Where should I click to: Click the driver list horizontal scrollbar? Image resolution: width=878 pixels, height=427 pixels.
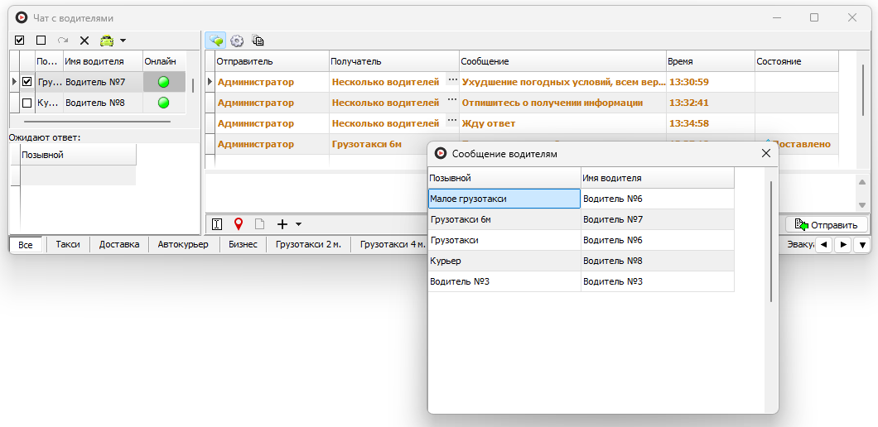(98, 121)
